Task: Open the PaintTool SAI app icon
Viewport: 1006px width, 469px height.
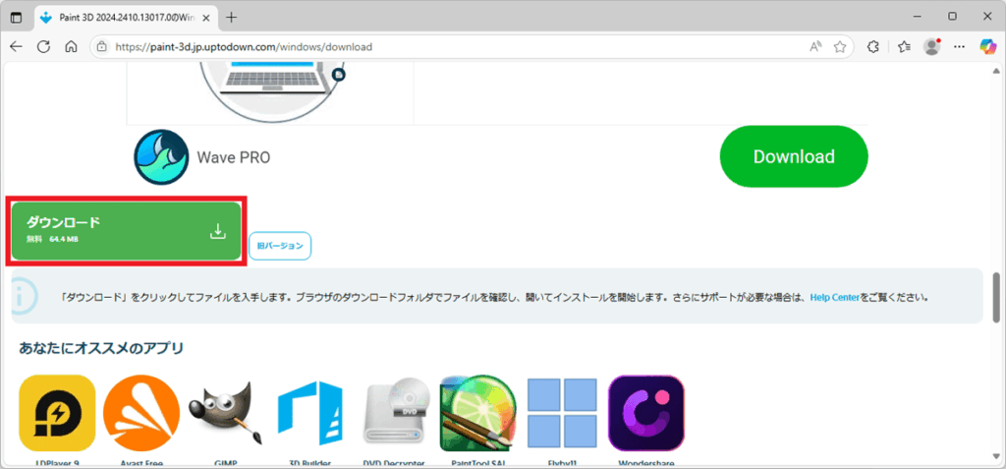Action: (478, 413)
